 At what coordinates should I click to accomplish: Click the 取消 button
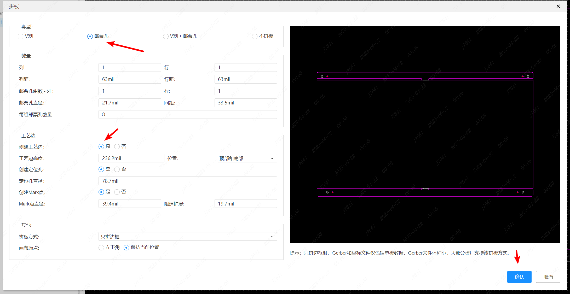coord(548,277)
